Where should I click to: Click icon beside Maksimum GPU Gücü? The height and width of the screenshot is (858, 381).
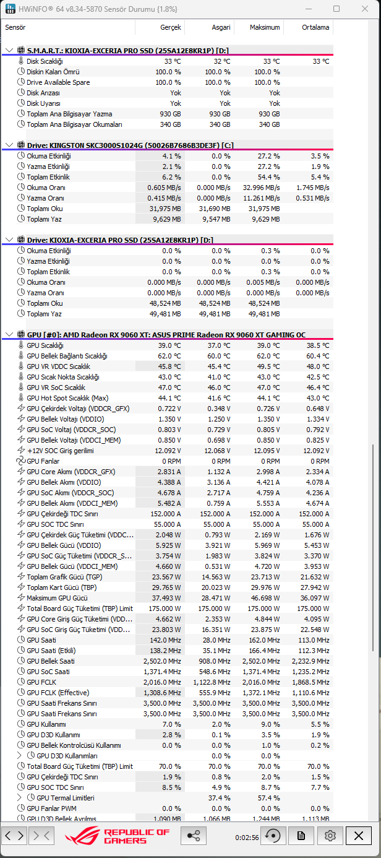click(x=20, y=598)
